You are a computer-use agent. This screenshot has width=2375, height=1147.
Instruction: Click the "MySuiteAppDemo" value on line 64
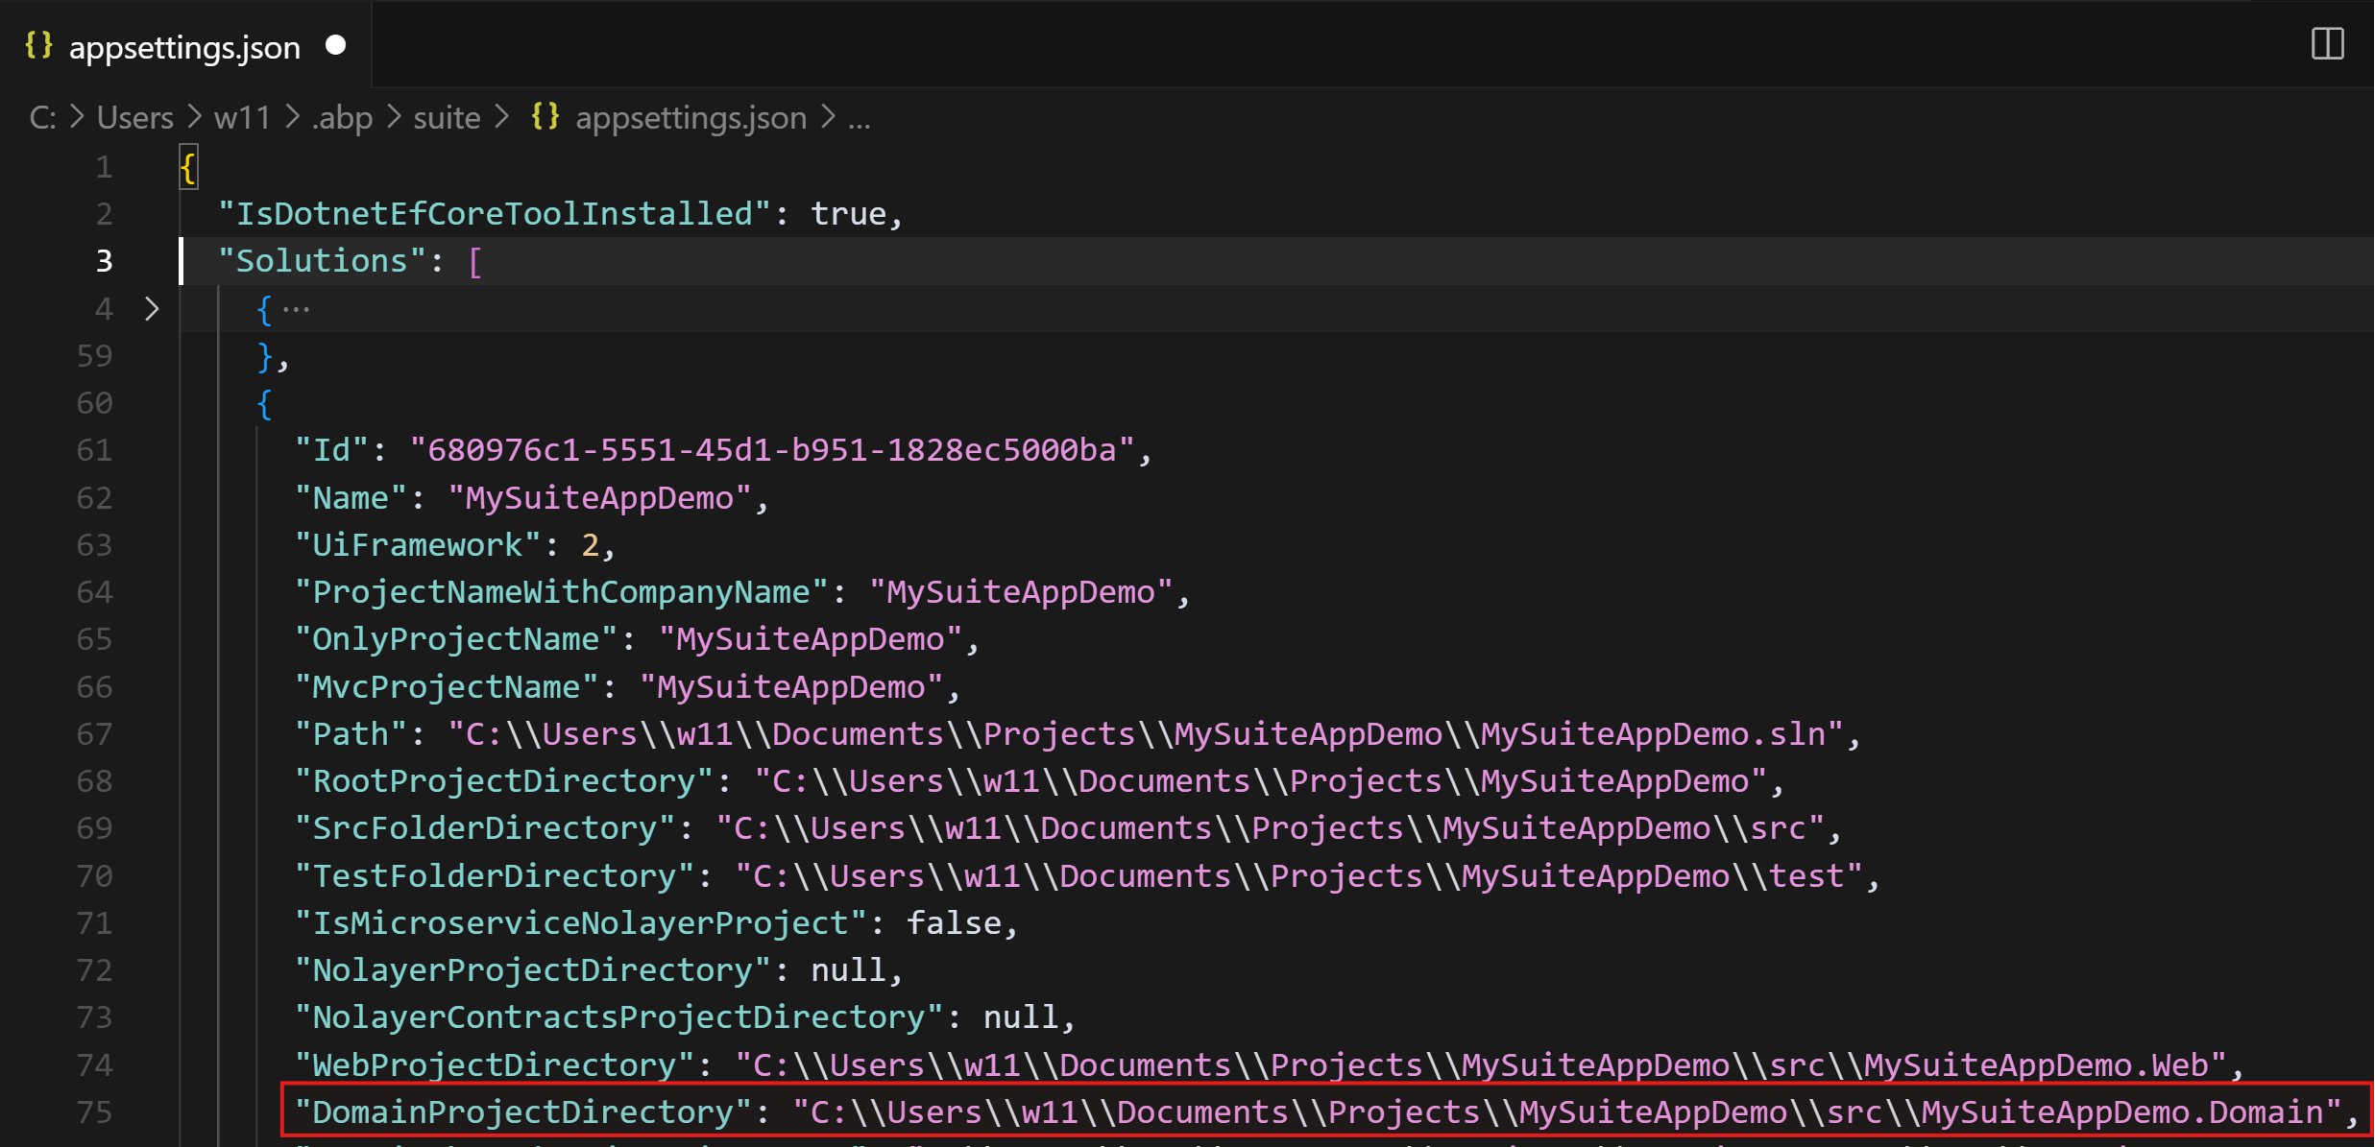point(1021,592)
